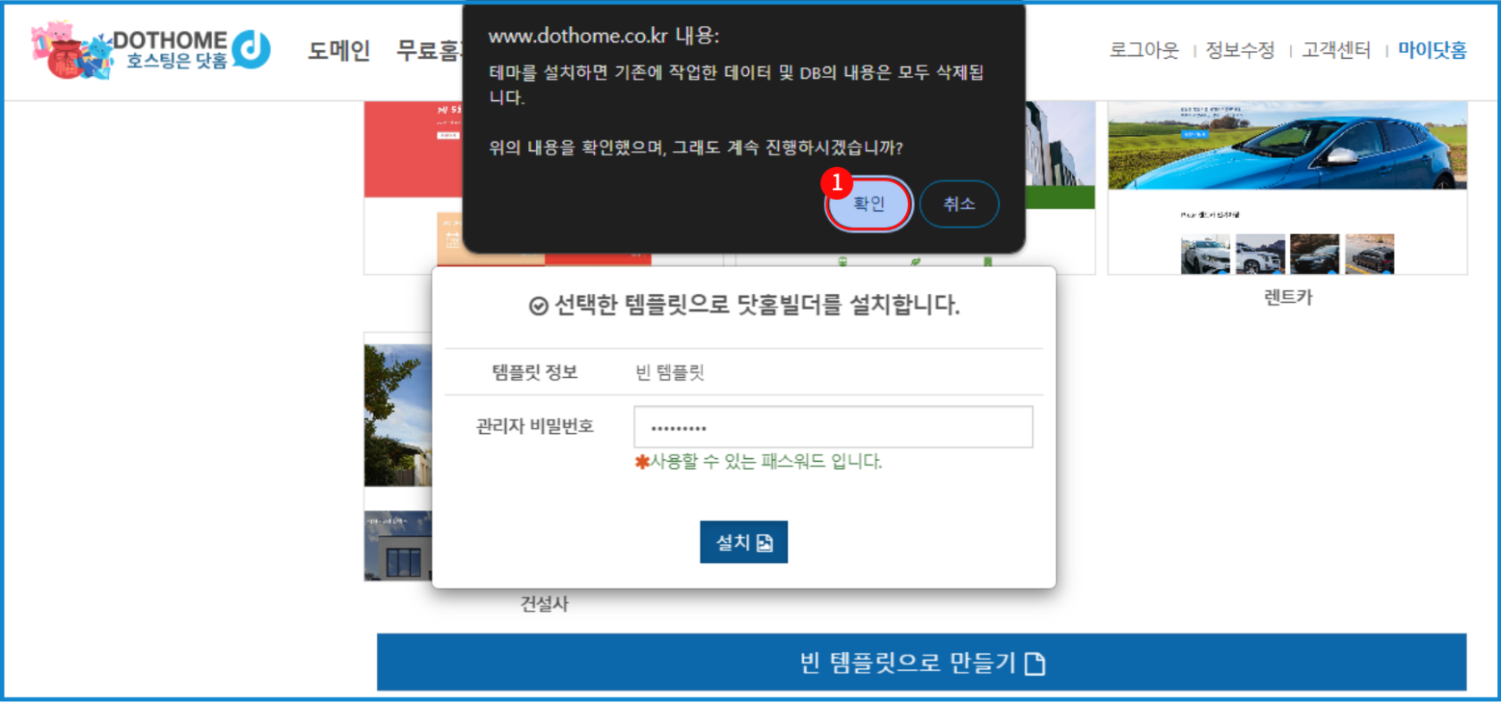Screen dimensions: 1501x703
Task: Click the orange asterisk before the password message
Action: pyautogui.click(x=641, y=462)
